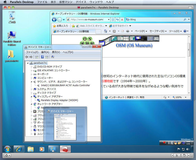Click Device Manager scan hardware changes icon
Screen dimensions: 196x160
[53, 57]
